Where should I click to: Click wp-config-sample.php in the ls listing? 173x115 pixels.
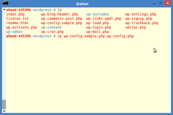click(x=61, y=23)
